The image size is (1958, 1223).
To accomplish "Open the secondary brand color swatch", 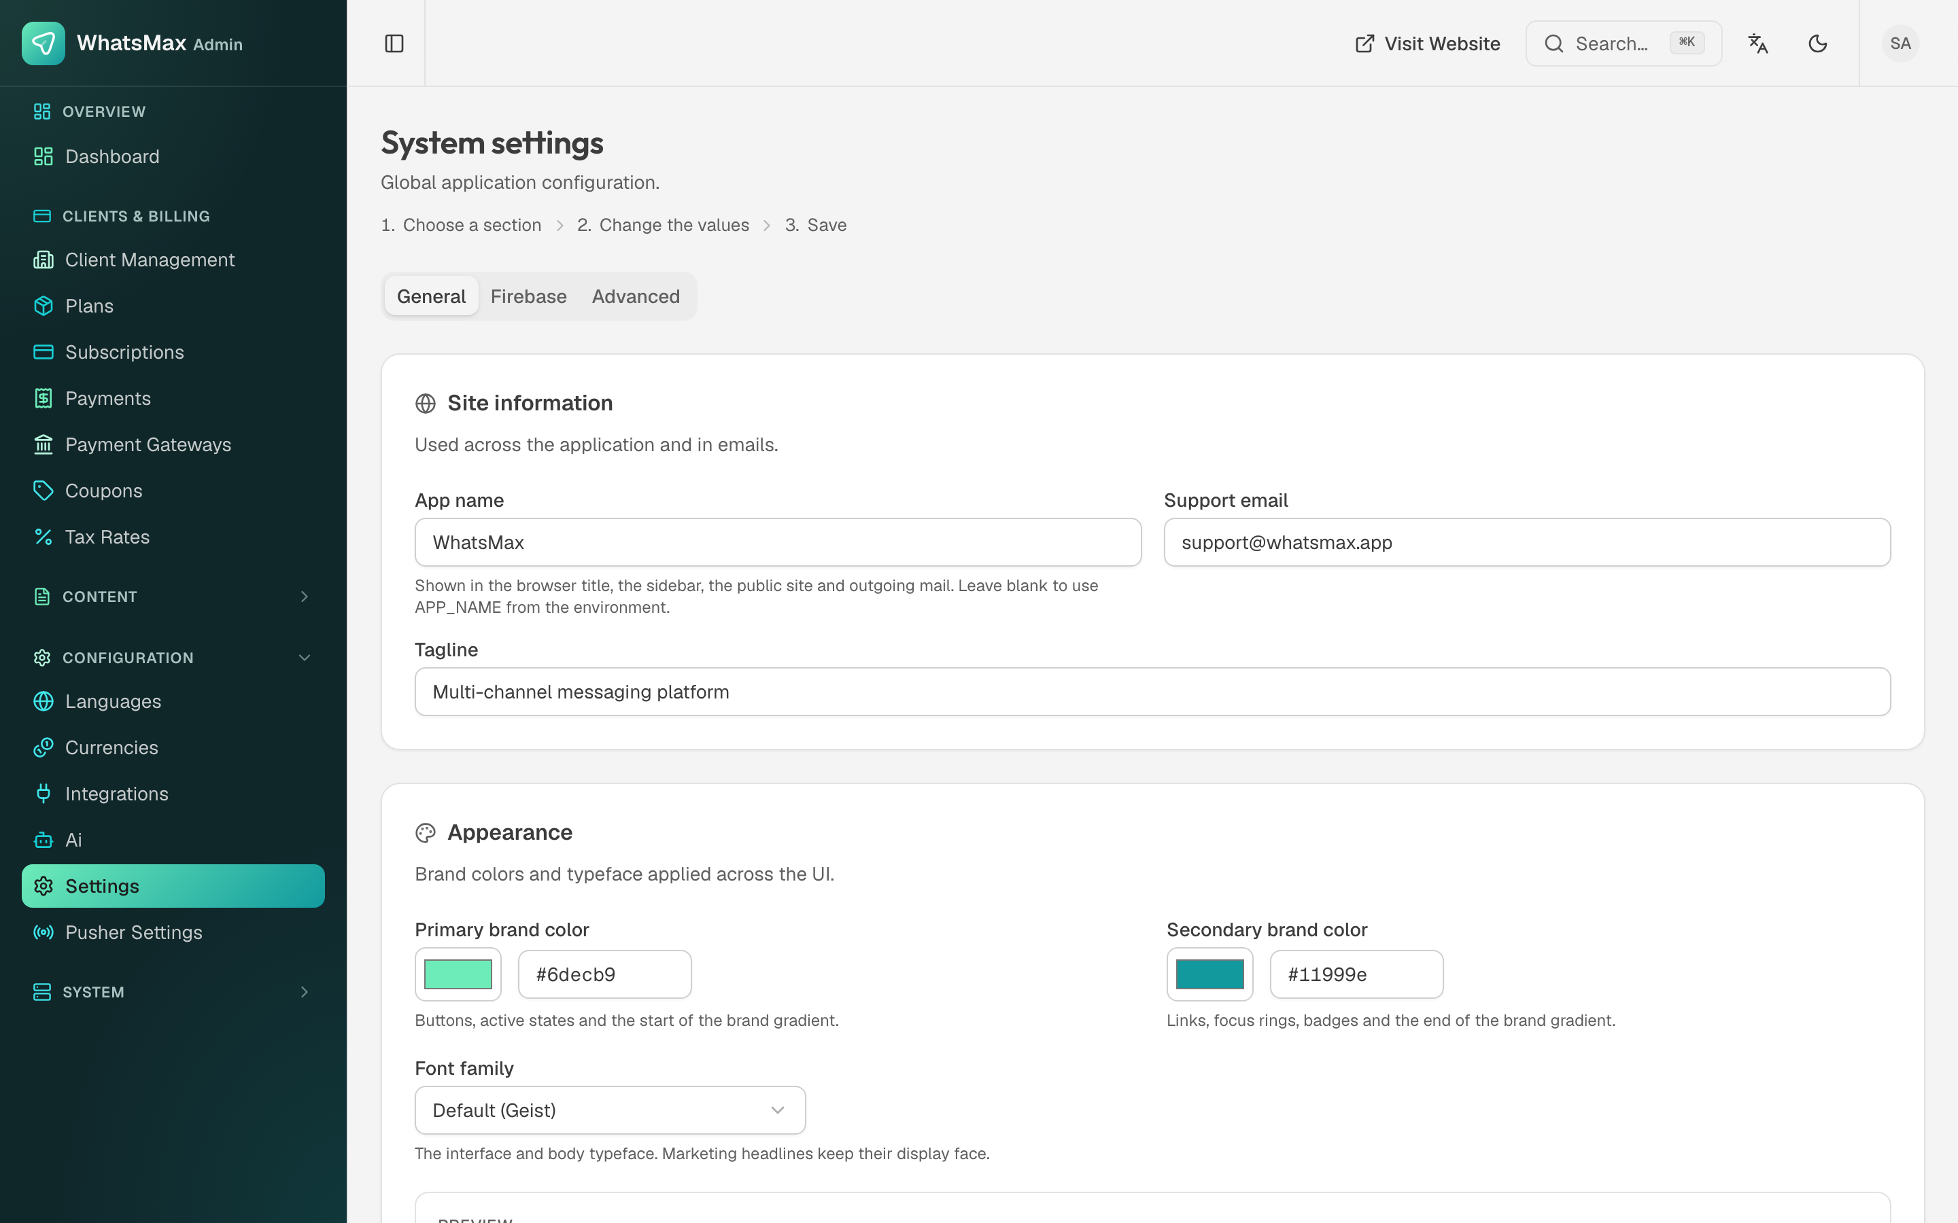I will coord(1209,975).
